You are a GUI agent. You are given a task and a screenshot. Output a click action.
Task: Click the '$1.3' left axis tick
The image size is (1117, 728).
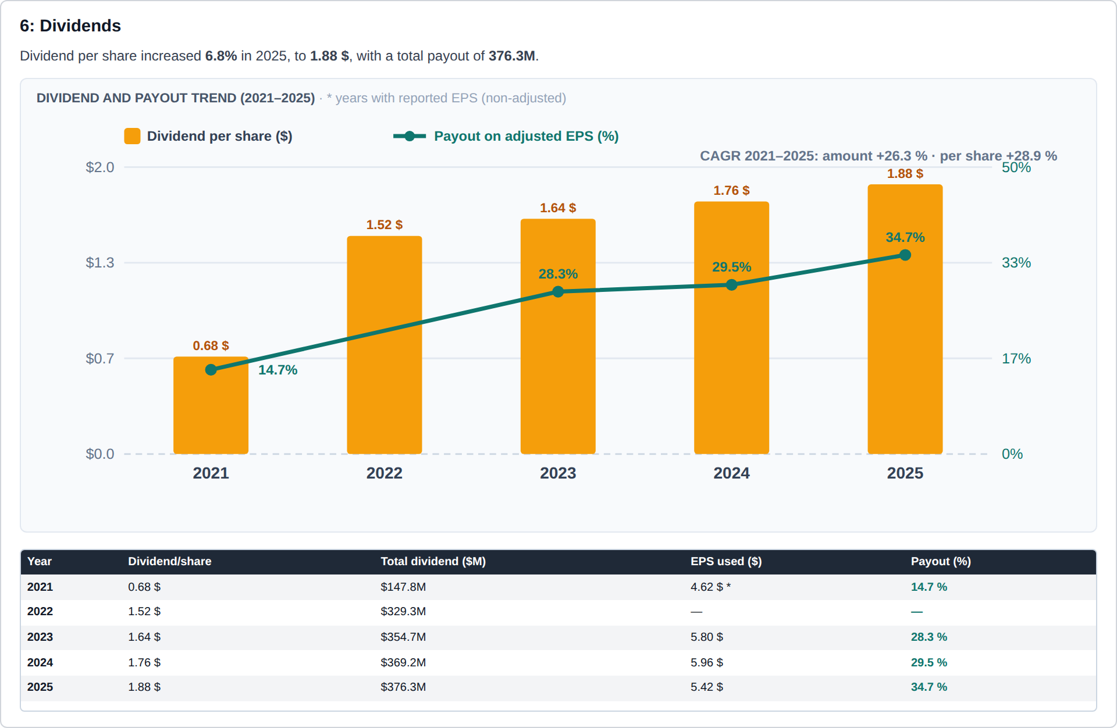click(x=100, y=263)
